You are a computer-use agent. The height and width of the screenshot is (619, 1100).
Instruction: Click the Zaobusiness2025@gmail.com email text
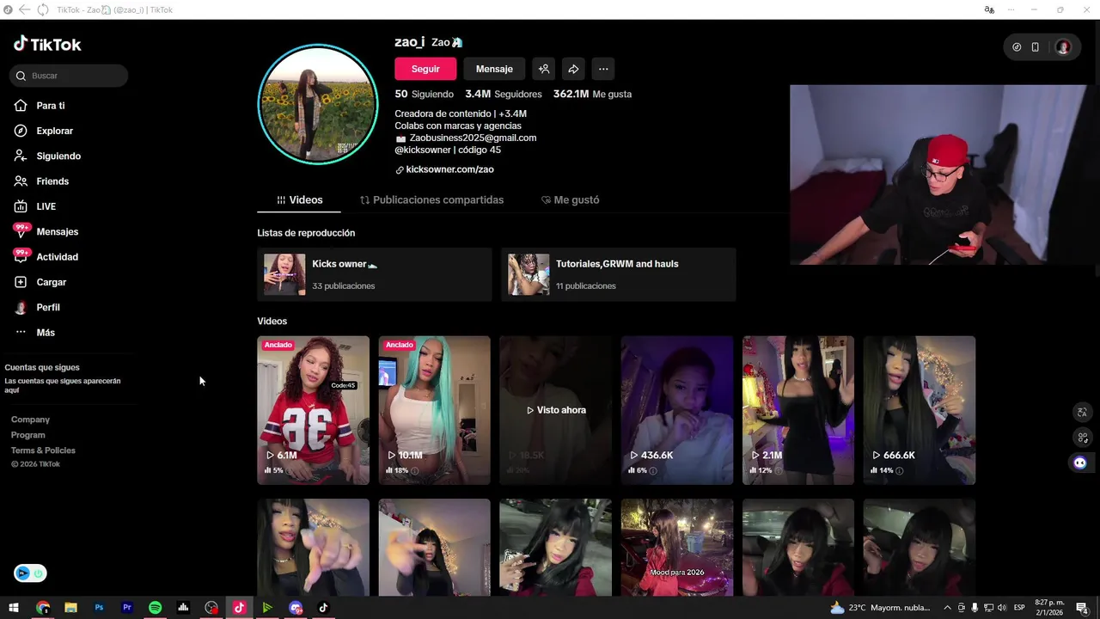(x=473, y=138)
